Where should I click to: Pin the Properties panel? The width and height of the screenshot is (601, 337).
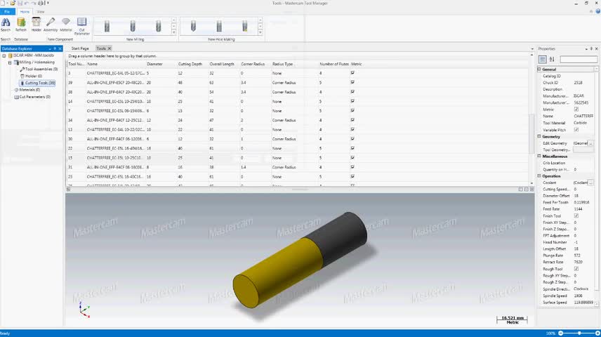tap(591, 48)
